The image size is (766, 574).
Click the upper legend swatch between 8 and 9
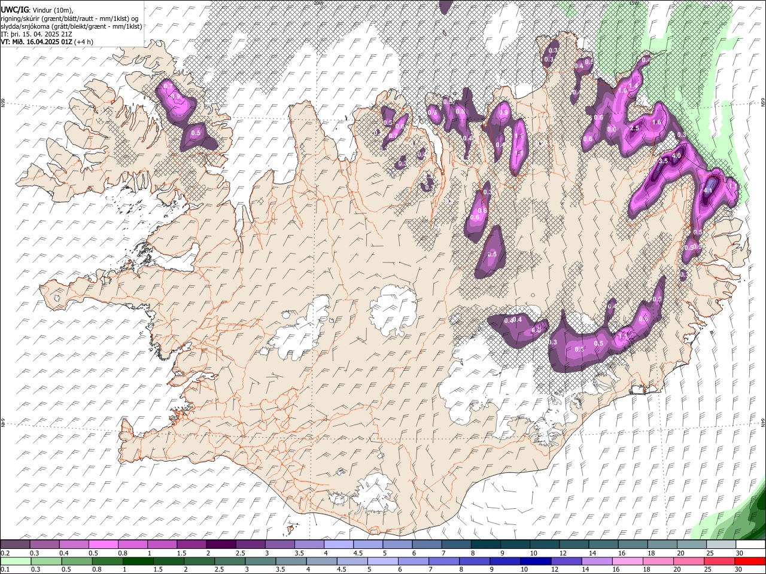(x=485, y=545)
